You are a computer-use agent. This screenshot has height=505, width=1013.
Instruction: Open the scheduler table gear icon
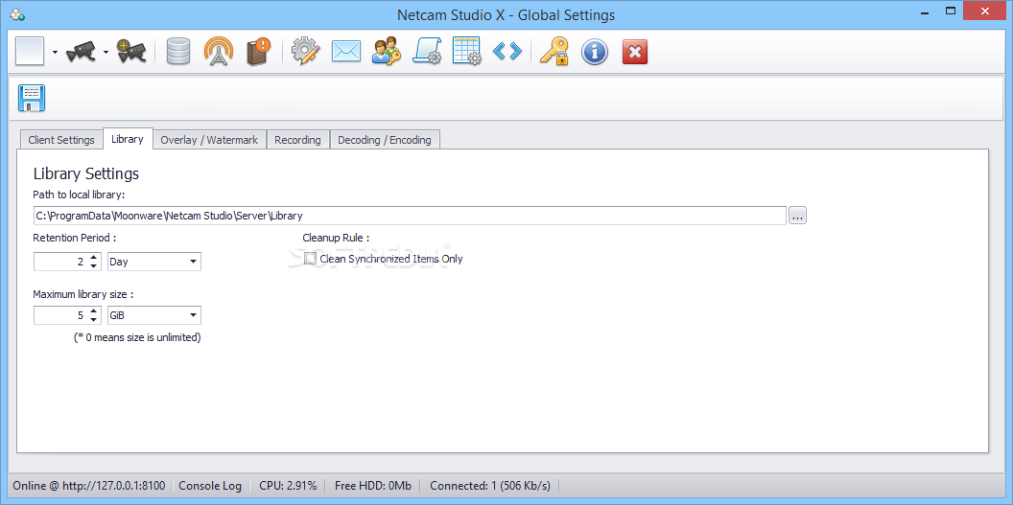point(466,52)
